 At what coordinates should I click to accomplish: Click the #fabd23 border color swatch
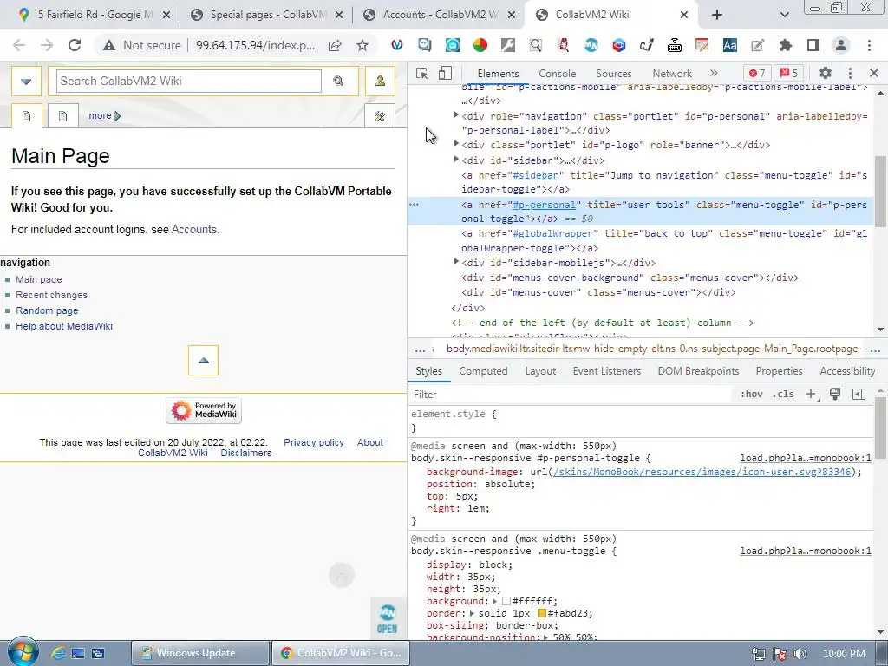coord(541,613)
